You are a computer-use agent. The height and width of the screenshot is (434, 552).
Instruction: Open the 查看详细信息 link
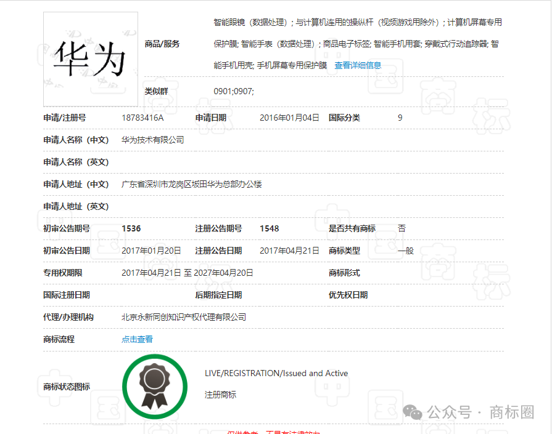(358, 65)
